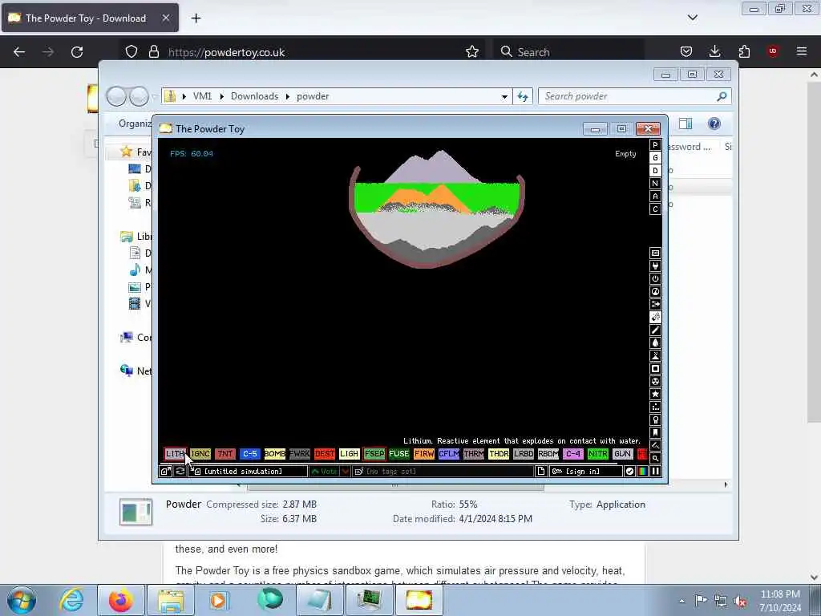Select the FUSE element
The width and height of the screenshot is (821, 616).
tap(399, 454)
